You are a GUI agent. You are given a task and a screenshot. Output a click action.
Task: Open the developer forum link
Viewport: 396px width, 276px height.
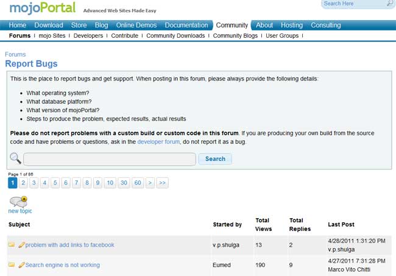click(159, 141)
